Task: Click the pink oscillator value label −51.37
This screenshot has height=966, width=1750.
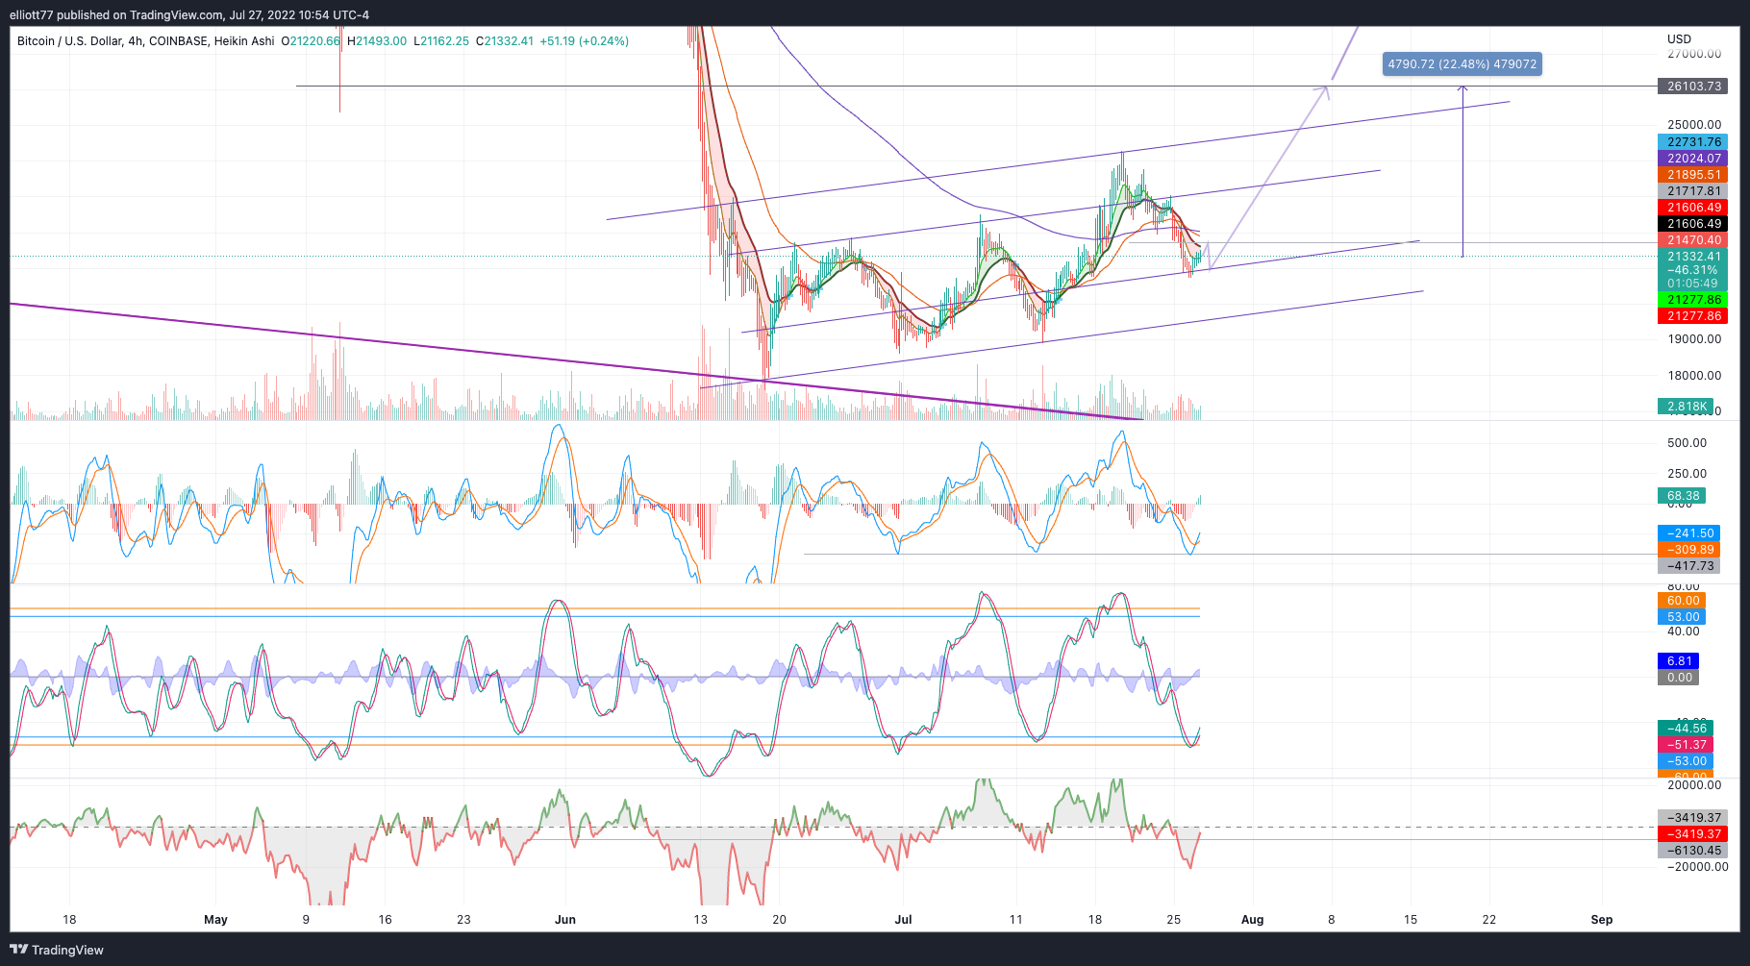Action: [x=1686, y=745]
